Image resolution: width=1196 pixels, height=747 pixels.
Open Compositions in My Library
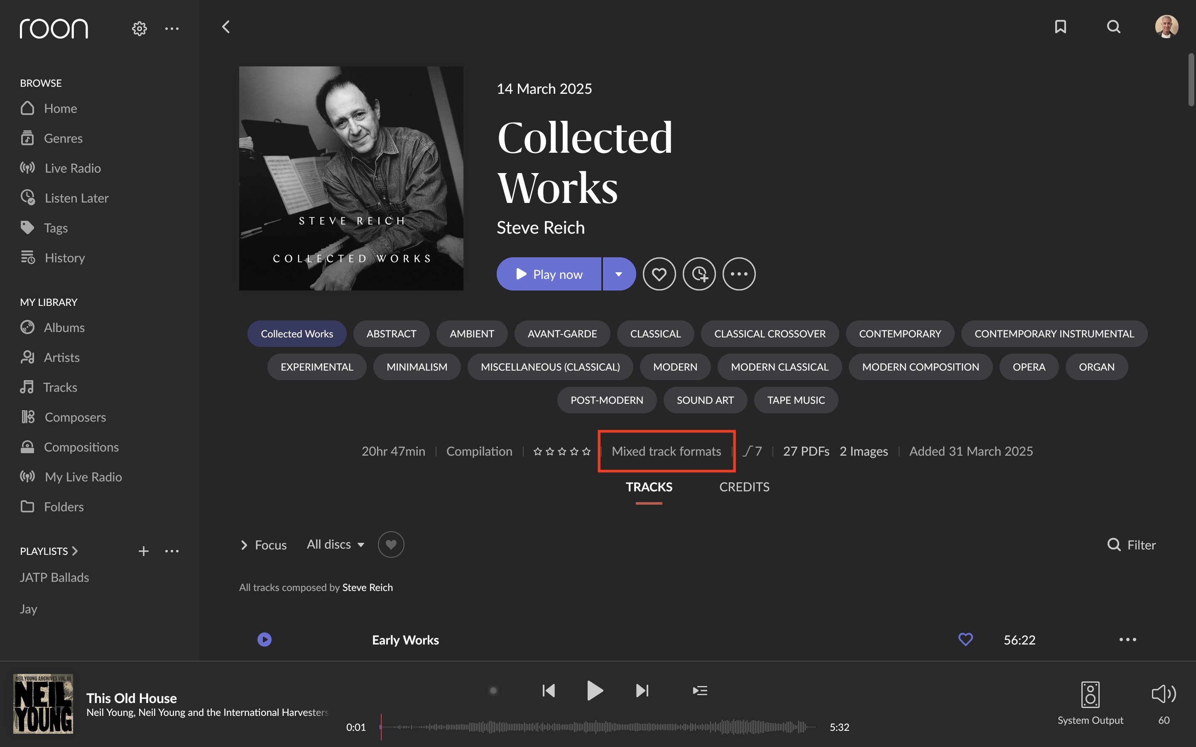(70, 447)
